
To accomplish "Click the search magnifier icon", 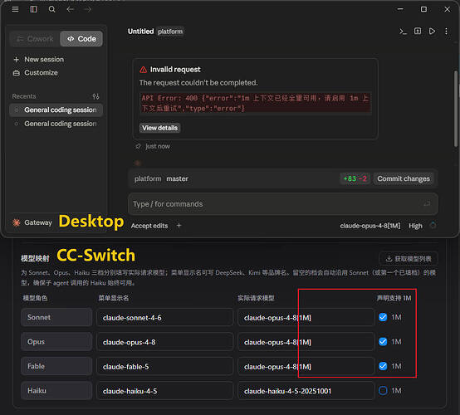I will point(52,9).
